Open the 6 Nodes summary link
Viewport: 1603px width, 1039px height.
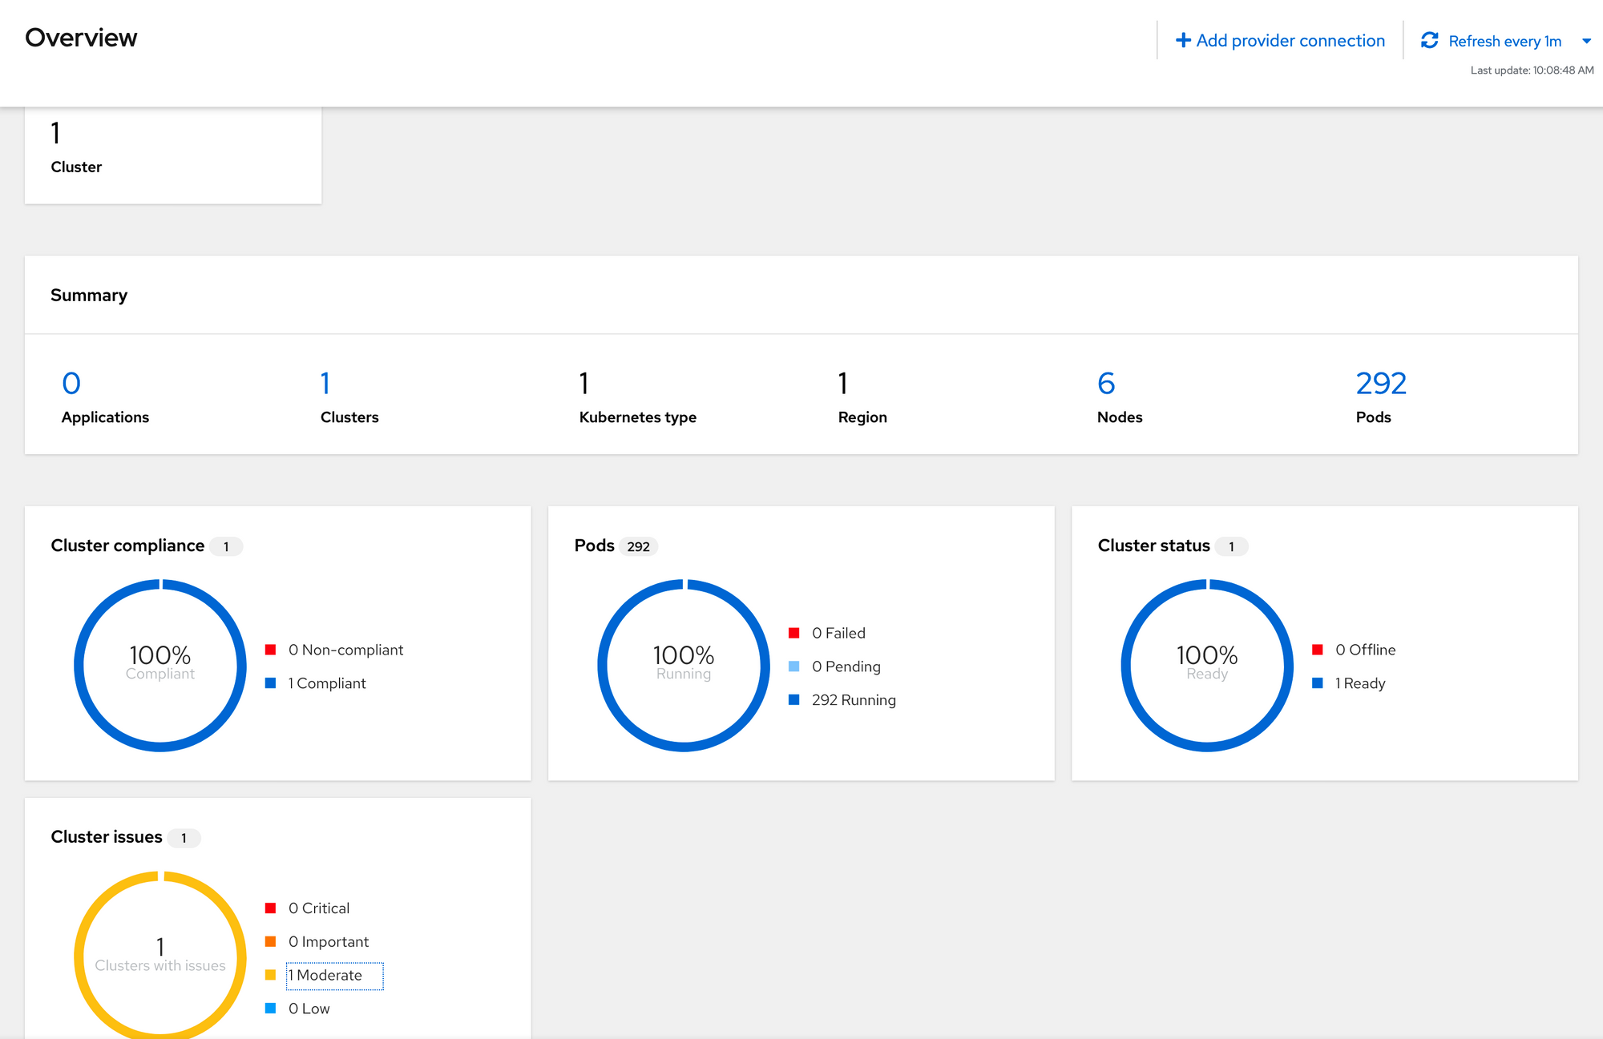click(x=1105, y=384)
